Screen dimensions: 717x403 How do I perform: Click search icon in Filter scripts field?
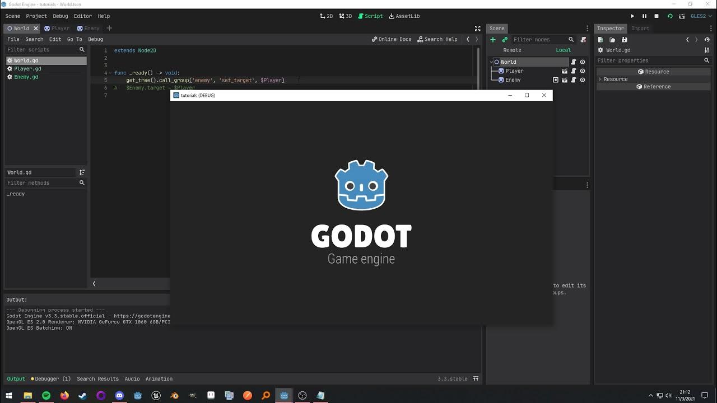(82, 50)
